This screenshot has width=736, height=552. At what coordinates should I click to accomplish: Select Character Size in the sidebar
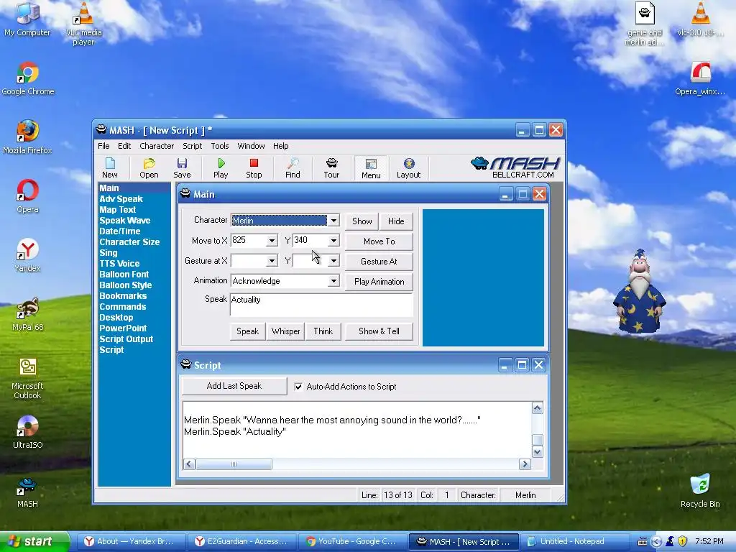(x=129, y=242)
